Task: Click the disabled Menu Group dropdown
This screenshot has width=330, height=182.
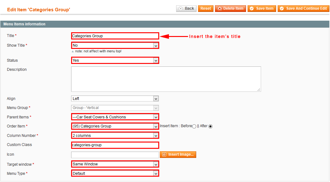Action: 115,108
